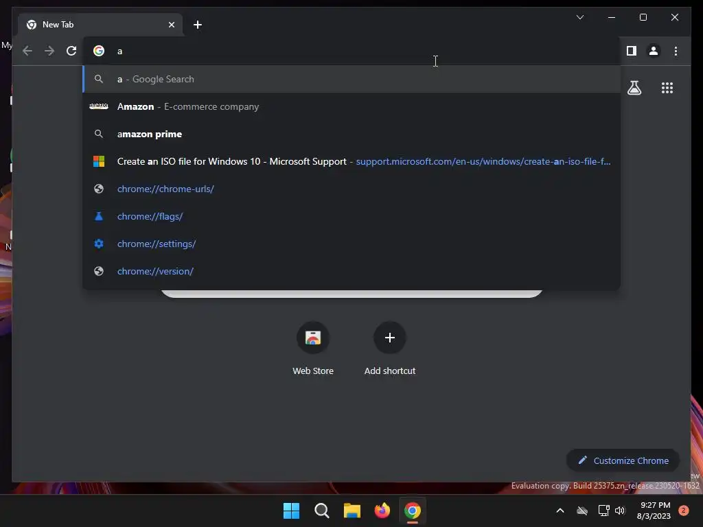Screen dimensions: 703x527
Task: Select the Amazon E-commerce company suggestion
Action: click(x=352, y=106)
